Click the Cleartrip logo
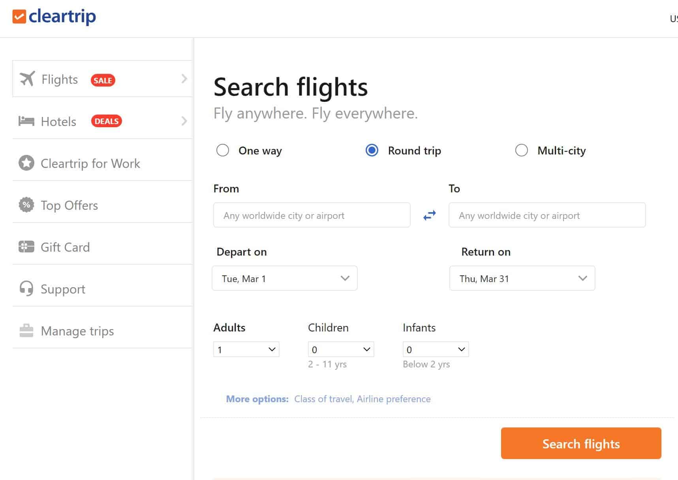 [x=54, y=16]
